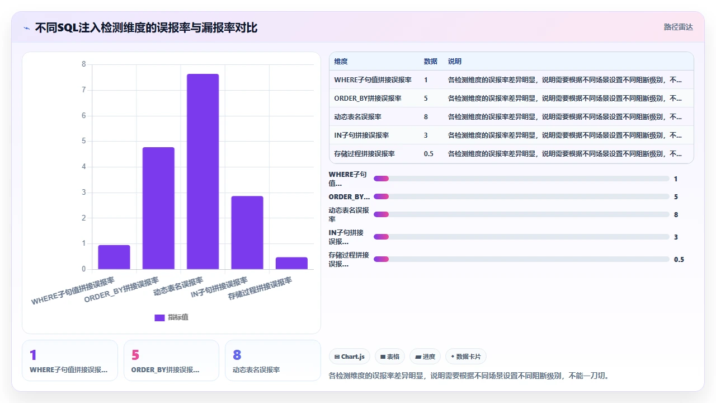Click the progress value 0.5 label

pos(679,259)
